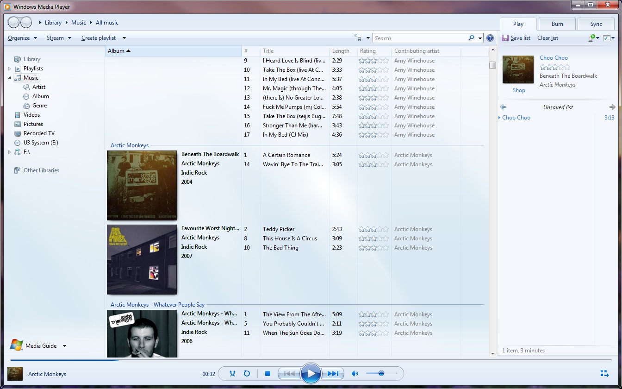622x389 pixels.
Task: Switch to the Sync tab
Action: (596, 24)
